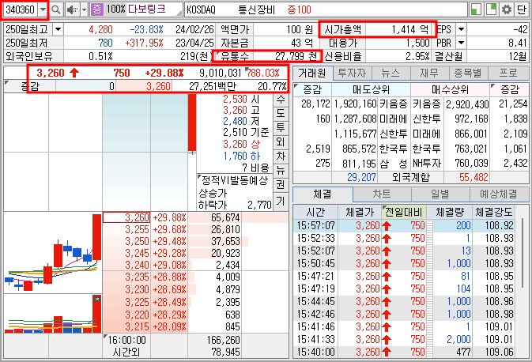Open the 종목별 tab
Image resolution: width=532 pixels, height=362 pixels.
tap(468, 73)
